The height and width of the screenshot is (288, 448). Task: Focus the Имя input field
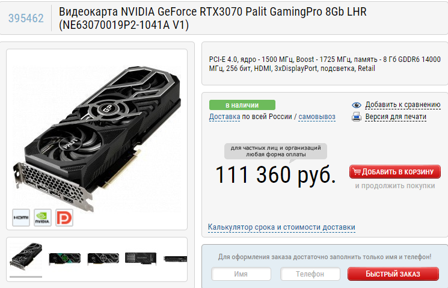[241, 274]
